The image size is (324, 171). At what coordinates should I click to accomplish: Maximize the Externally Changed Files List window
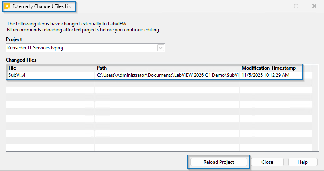click(295, 6)
